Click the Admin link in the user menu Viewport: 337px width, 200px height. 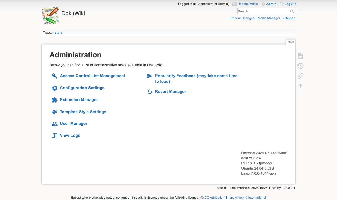271,4
